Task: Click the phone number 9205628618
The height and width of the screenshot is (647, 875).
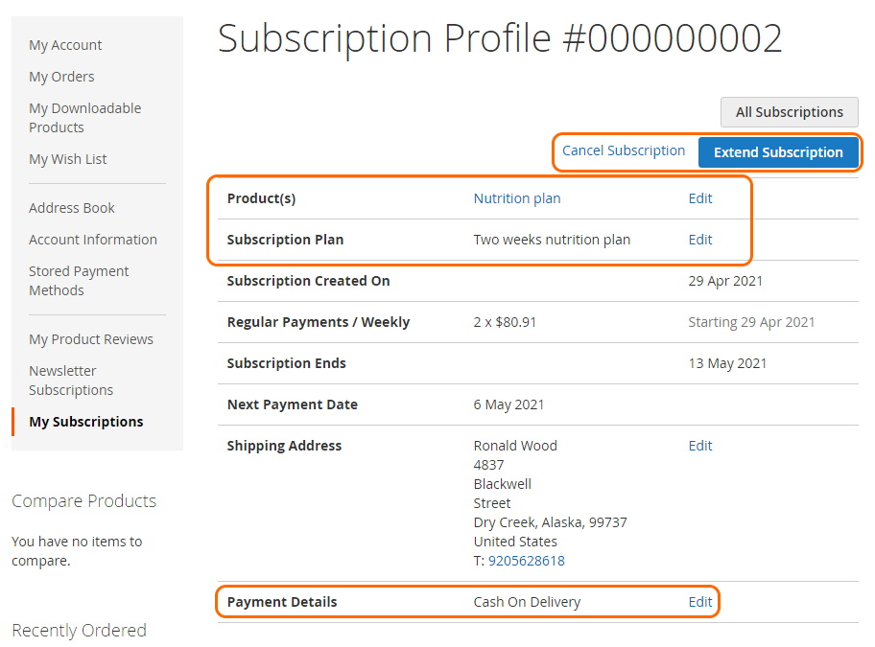Action: pyautogui.click(x=526, y=561)
